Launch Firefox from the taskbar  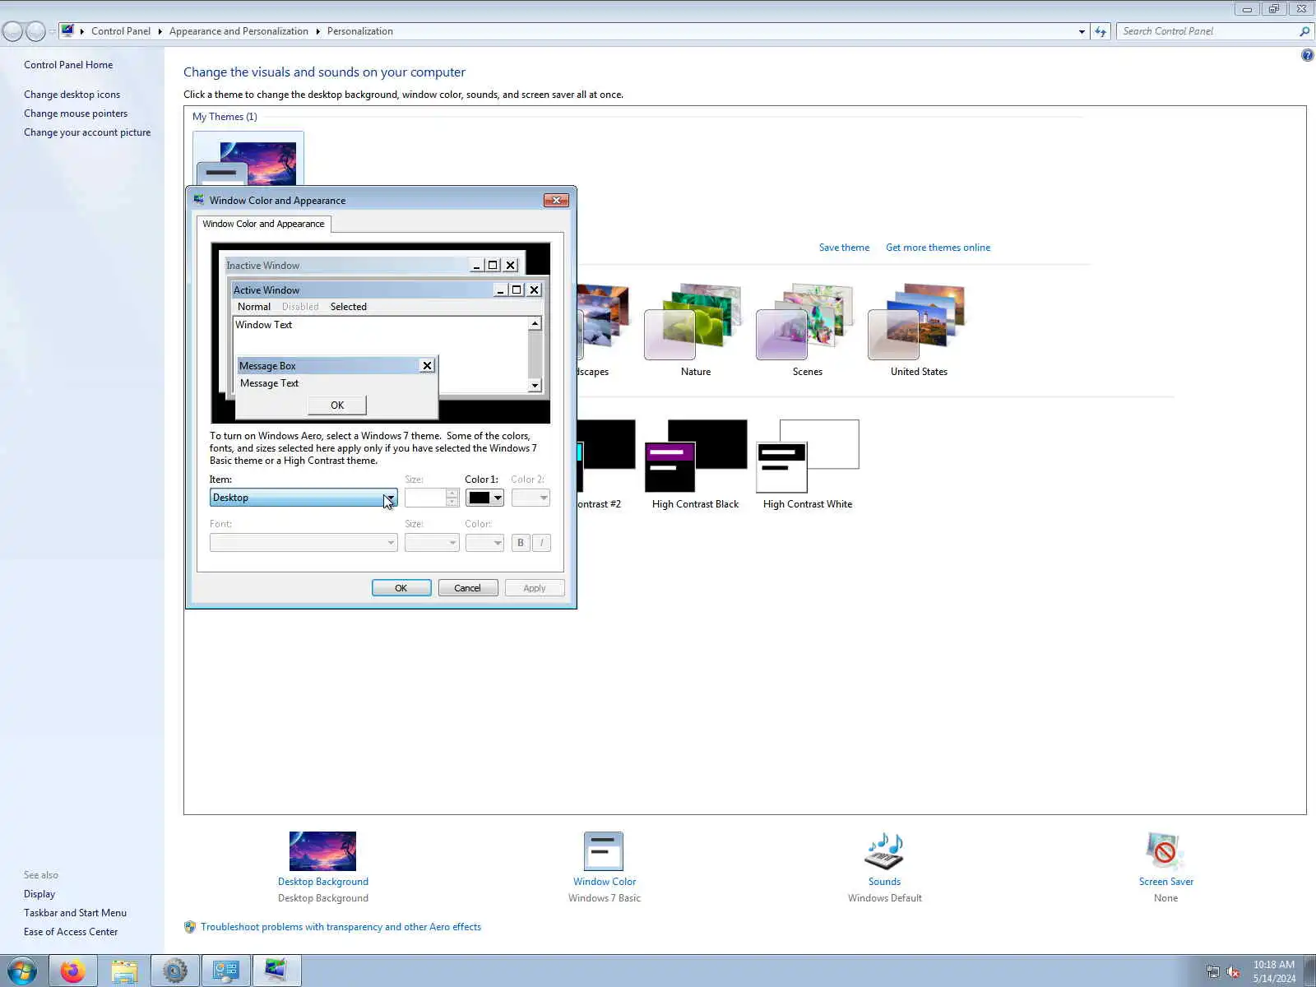point(72,971)
